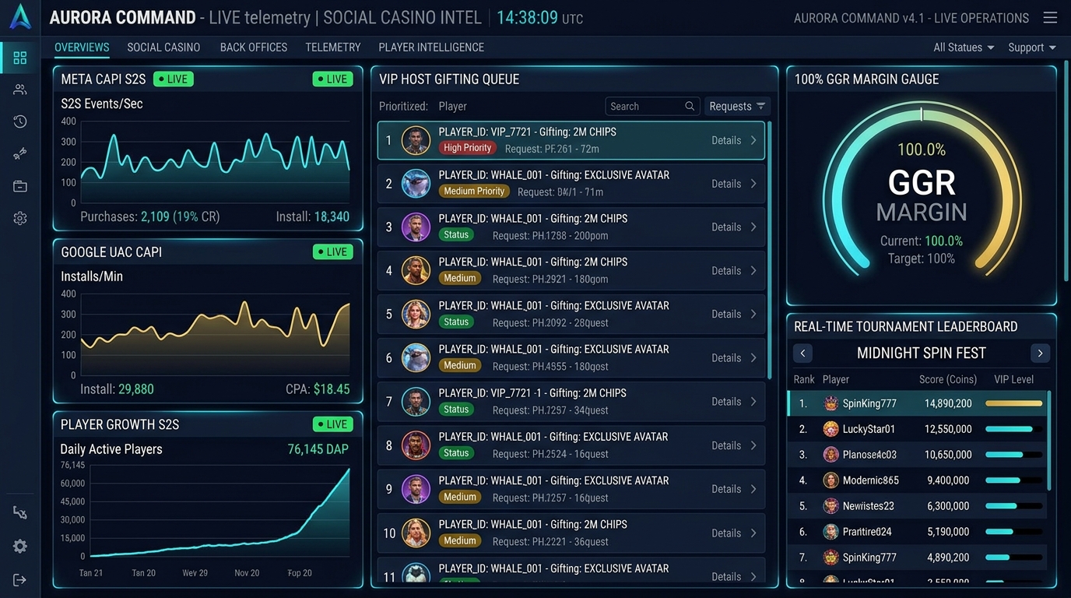Open the solid settings gear above logout
The height and width of the screenshot is (598, 1071).
(x=20, y=547)
